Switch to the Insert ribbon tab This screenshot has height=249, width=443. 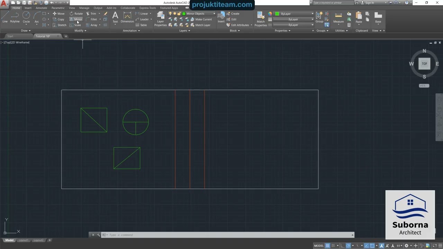(x=28, y=8)
